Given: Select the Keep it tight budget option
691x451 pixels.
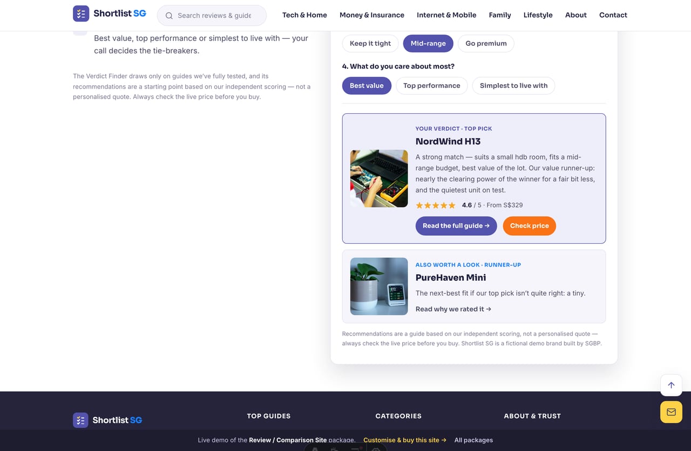Looking at the screenshot, I should click(370, 44).
